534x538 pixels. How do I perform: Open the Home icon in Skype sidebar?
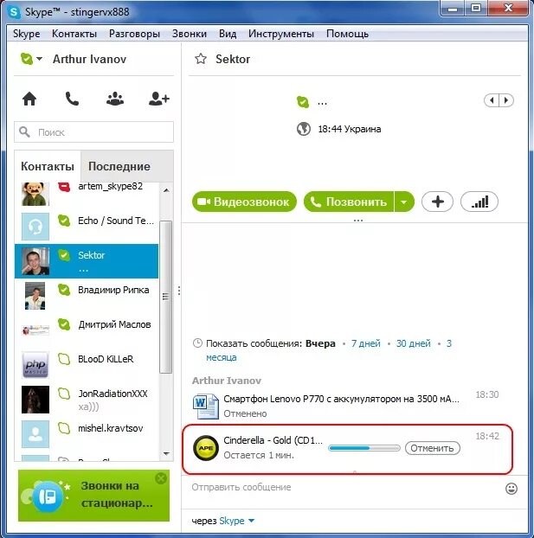(29, 99)
